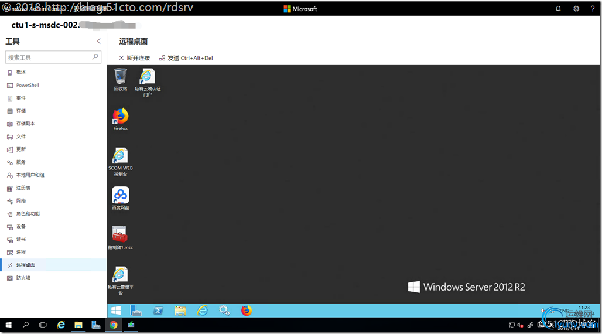Screen dimensions: 602x334
Task: Open Internet Explorer on remote taskbar
Action: 203,311
